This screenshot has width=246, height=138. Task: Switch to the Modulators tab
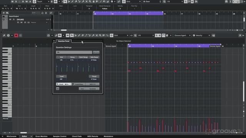108,136
